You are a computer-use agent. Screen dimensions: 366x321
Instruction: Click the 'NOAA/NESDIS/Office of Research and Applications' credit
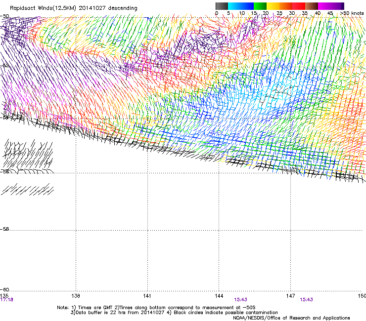tap(291, 318)
